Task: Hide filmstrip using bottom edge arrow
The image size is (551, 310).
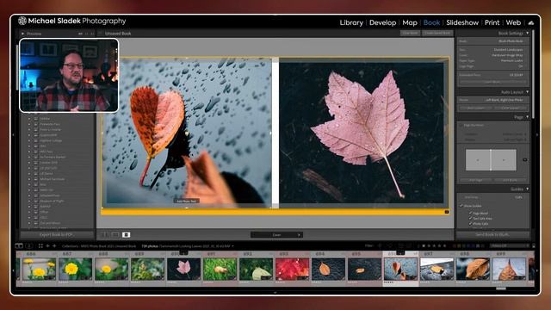Action: pos(275,293)
